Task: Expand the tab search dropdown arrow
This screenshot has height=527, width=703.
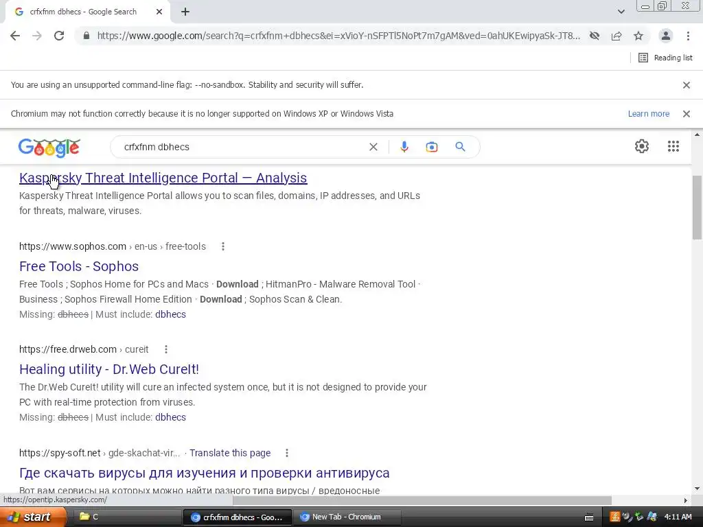Action: pyautogui.click(x=621, y=12)
